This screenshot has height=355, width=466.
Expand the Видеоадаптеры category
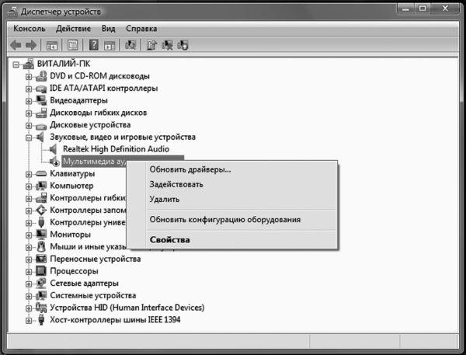29,100
